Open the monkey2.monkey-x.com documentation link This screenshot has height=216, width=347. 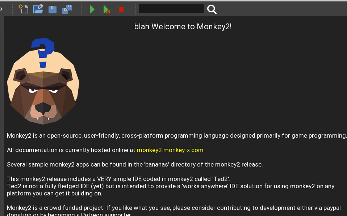pyautogui.click(x=170, y=150)
